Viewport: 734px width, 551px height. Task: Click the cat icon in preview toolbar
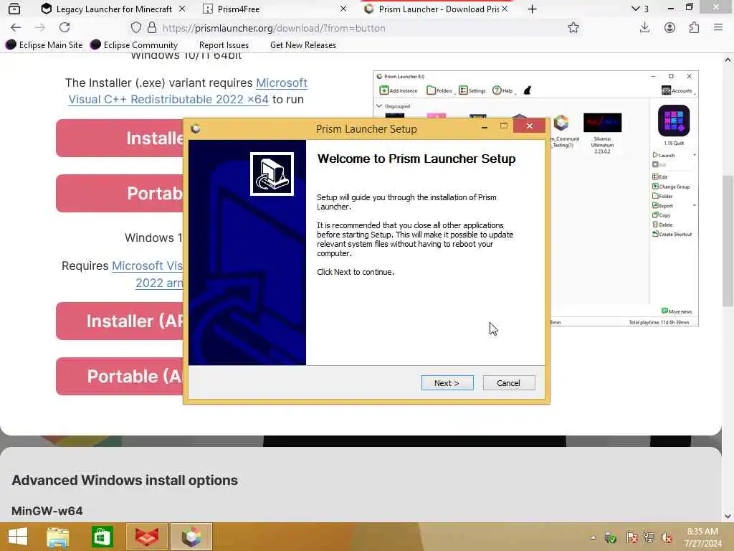click(x=528, y=90)
